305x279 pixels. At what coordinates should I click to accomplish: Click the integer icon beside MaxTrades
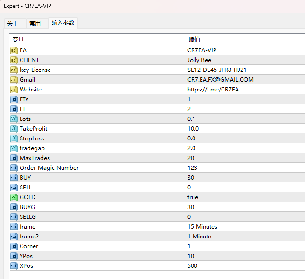click(14, 158)
